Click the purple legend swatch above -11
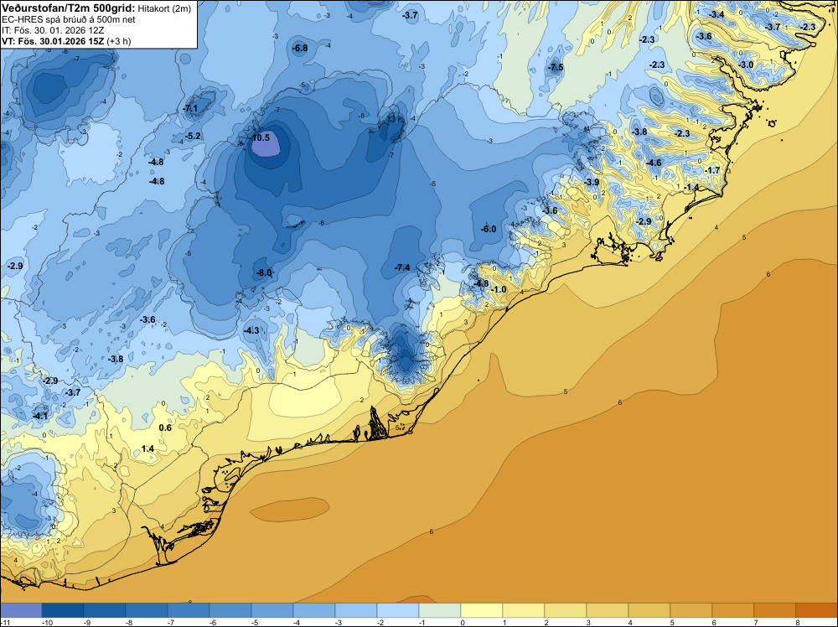Image resolution: width=838 pixels, height=627 pixels. [x=21, y=610]
